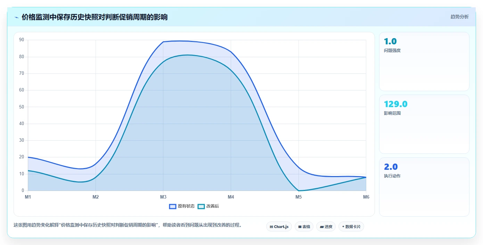Open the 问题强度 card showing 1.0
This screenshot has width=483, height=245.
coord(424,62)
